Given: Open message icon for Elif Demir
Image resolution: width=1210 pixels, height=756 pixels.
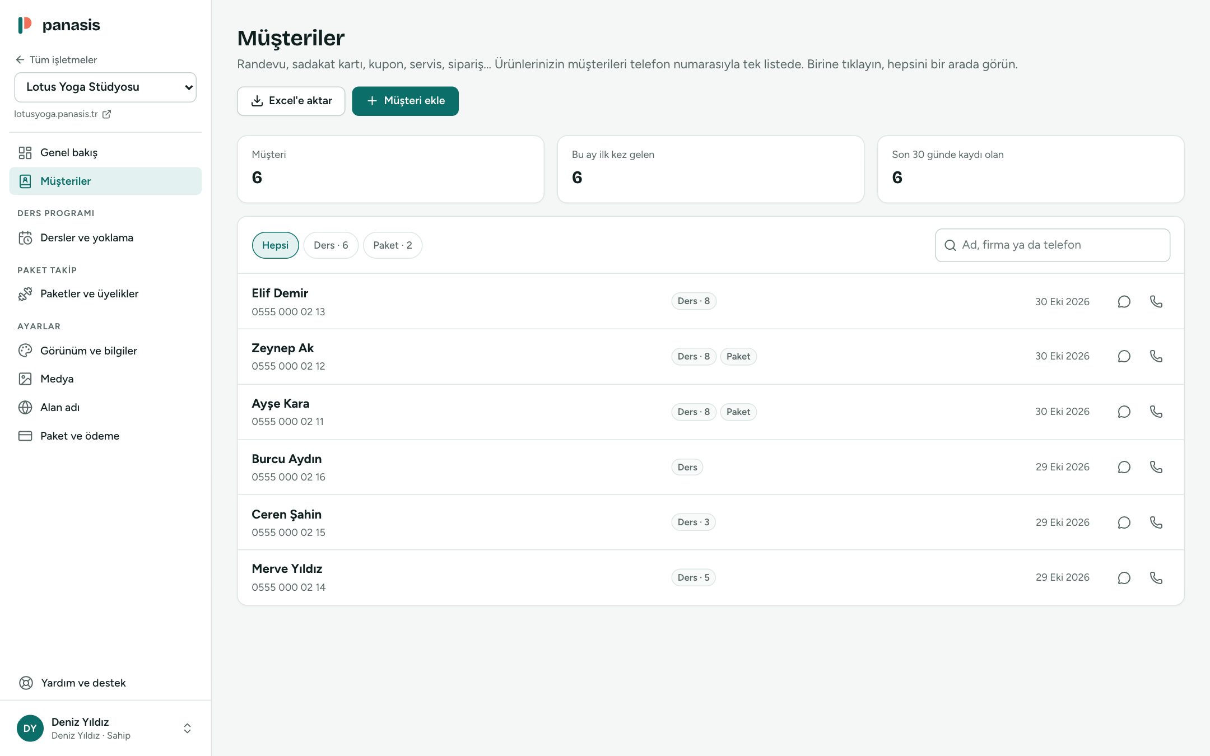Looking at the screenshot, I should pyautogui.click(x=1124, y=301).
